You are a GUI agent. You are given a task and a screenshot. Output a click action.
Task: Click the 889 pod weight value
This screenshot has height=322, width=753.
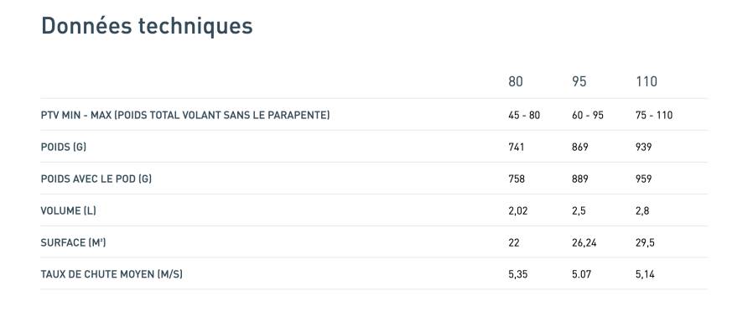[579, 179]
